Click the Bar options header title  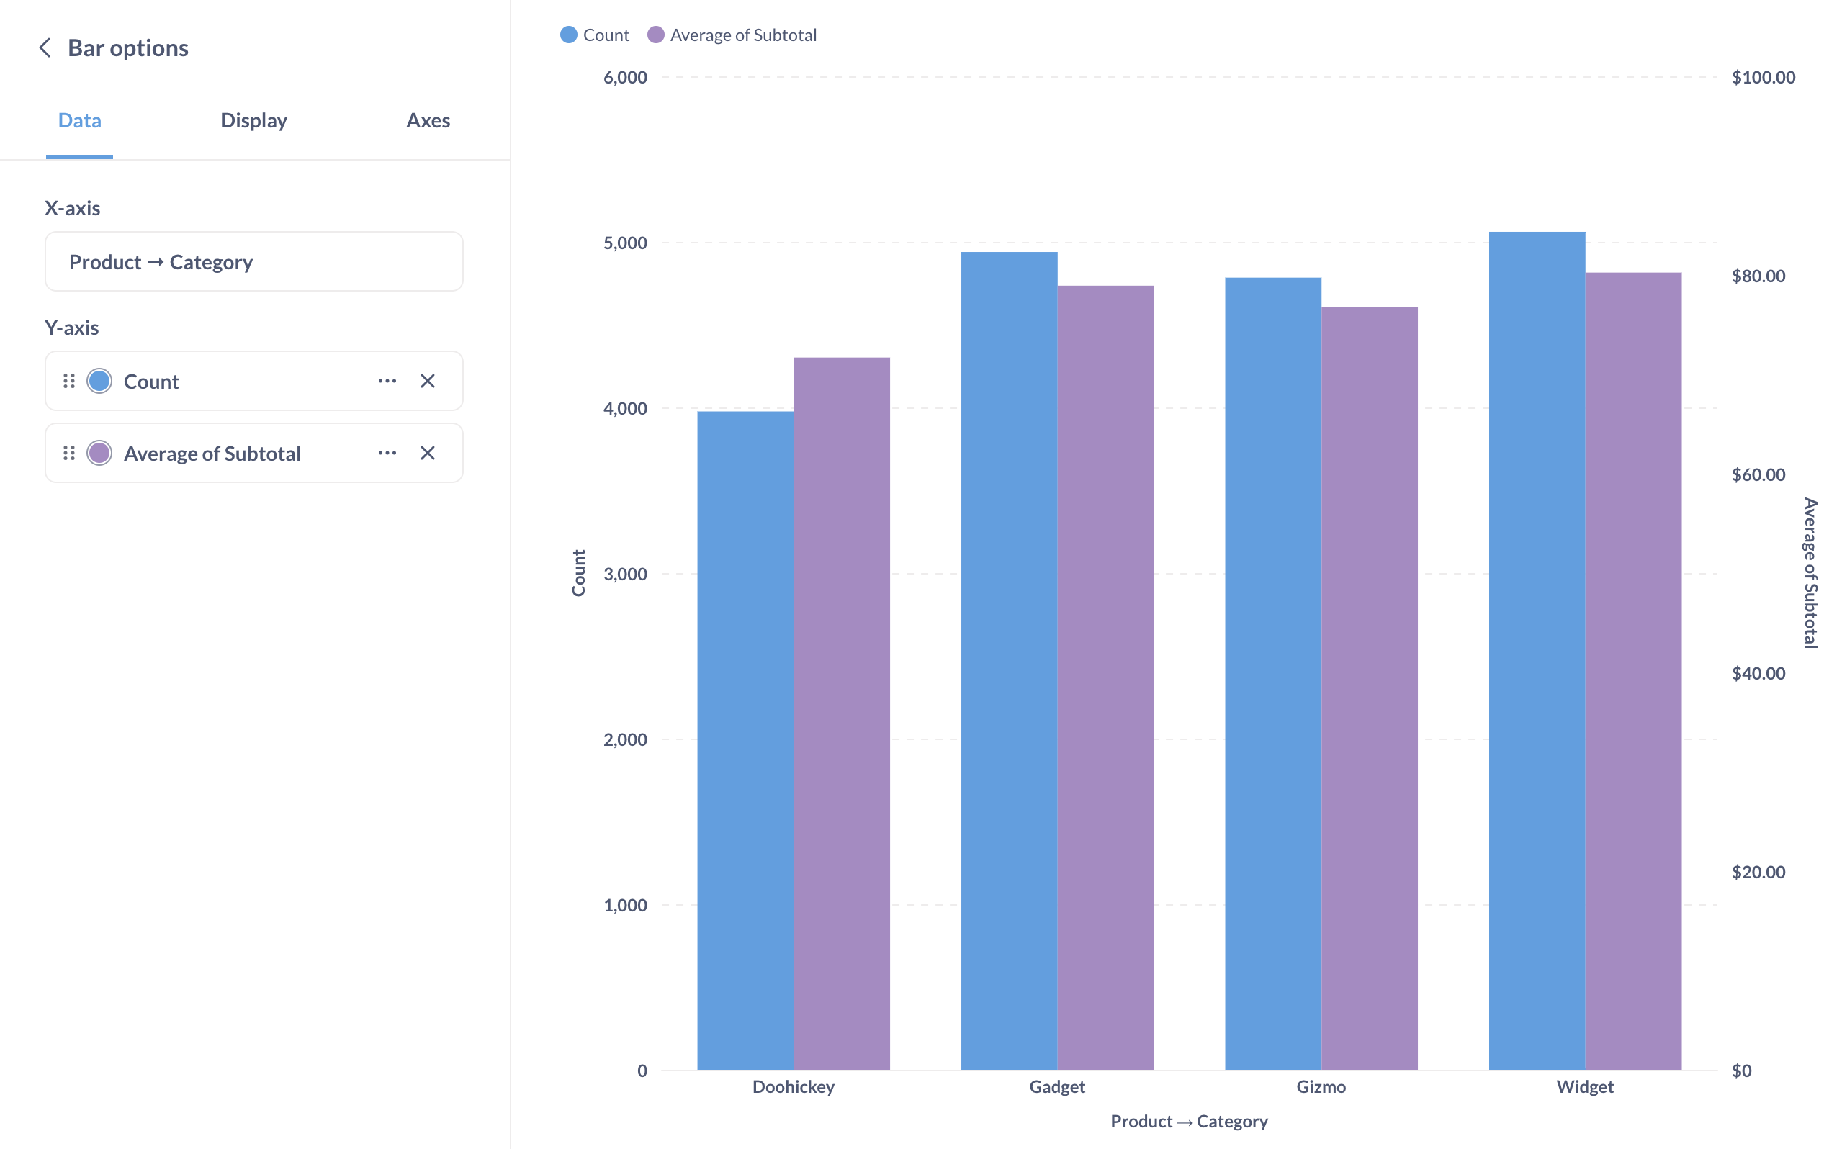click(127, 48)
